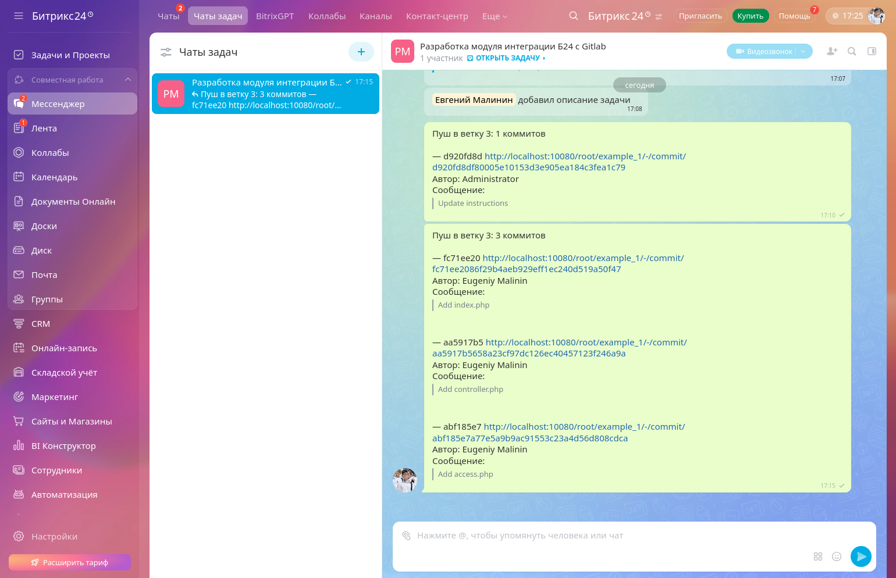Open the hamburger main menu icon

pos(19,16)
